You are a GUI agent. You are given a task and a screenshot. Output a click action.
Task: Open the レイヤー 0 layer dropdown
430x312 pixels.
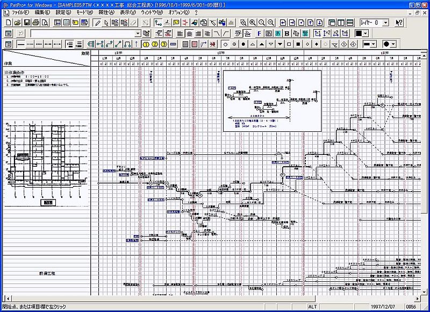click(385, 23)
